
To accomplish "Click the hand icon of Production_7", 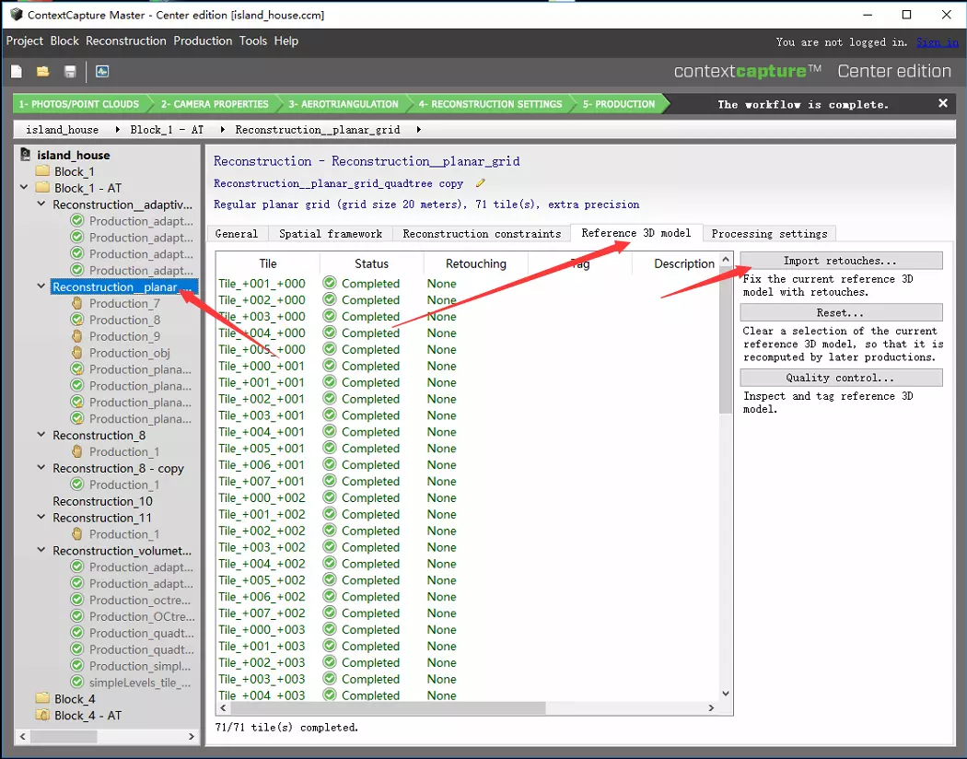I will tap(77, 303).
